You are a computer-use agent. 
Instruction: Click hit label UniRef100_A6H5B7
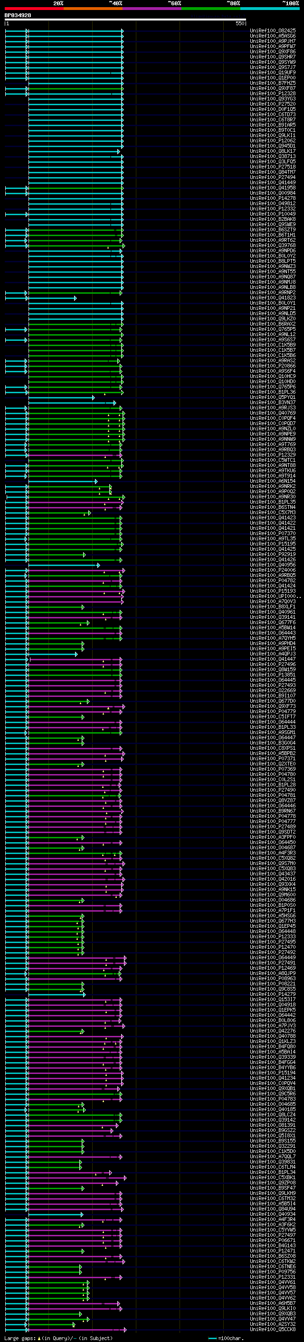point(273,1303)
